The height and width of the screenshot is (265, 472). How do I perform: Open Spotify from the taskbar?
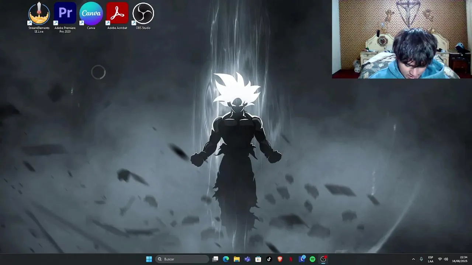pyautogui.click(x=312, y=259)
